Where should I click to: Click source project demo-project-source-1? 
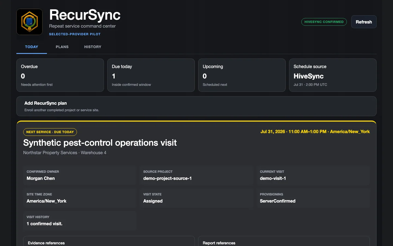click(x=167, y=178)
